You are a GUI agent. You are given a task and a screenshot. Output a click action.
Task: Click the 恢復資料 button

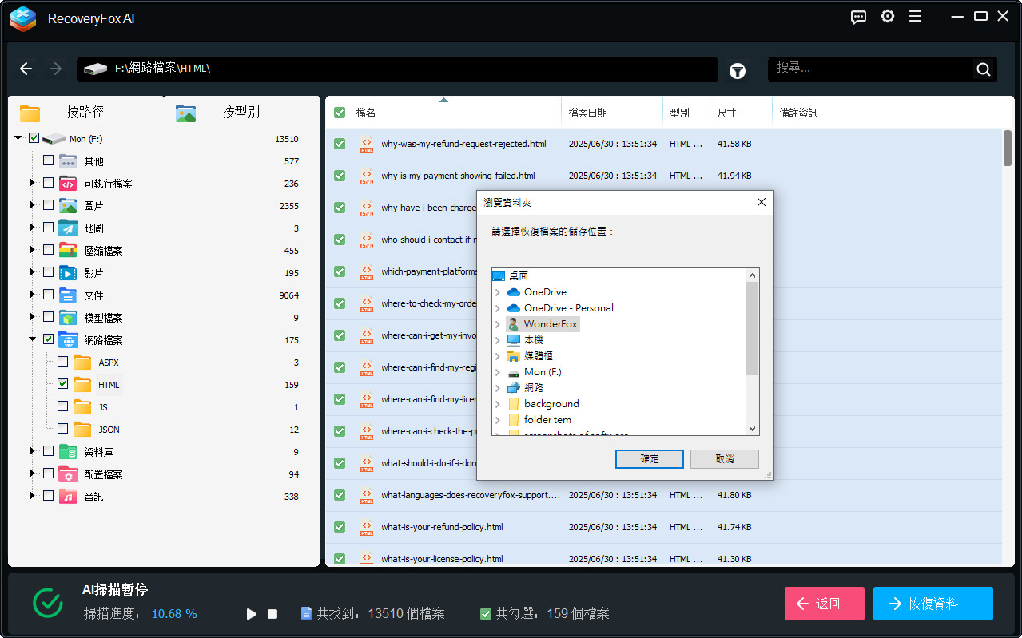coord(933,604)
